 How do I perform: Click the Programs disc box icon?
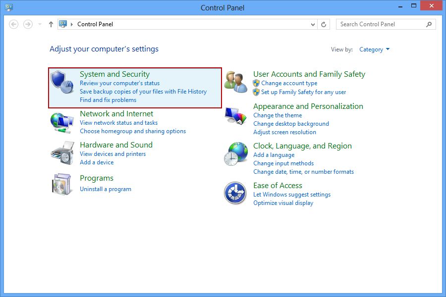[x=61, y=184]
